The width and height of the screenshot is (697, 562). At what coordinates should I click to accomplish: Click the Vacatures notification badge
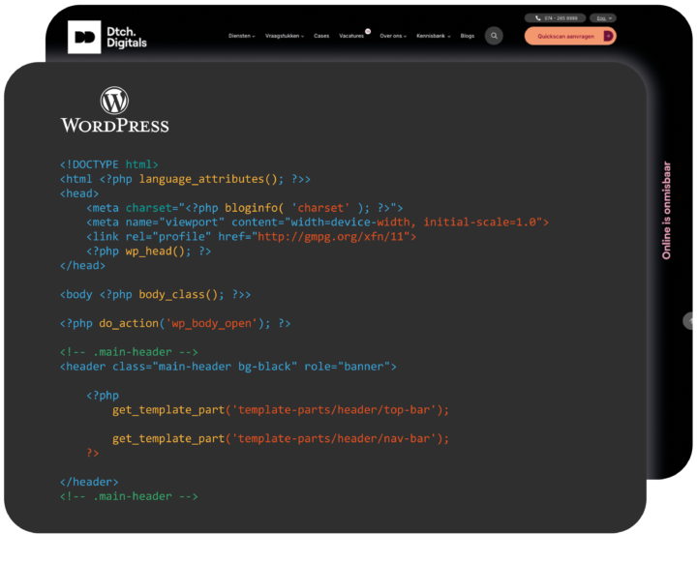coord(368,31)
